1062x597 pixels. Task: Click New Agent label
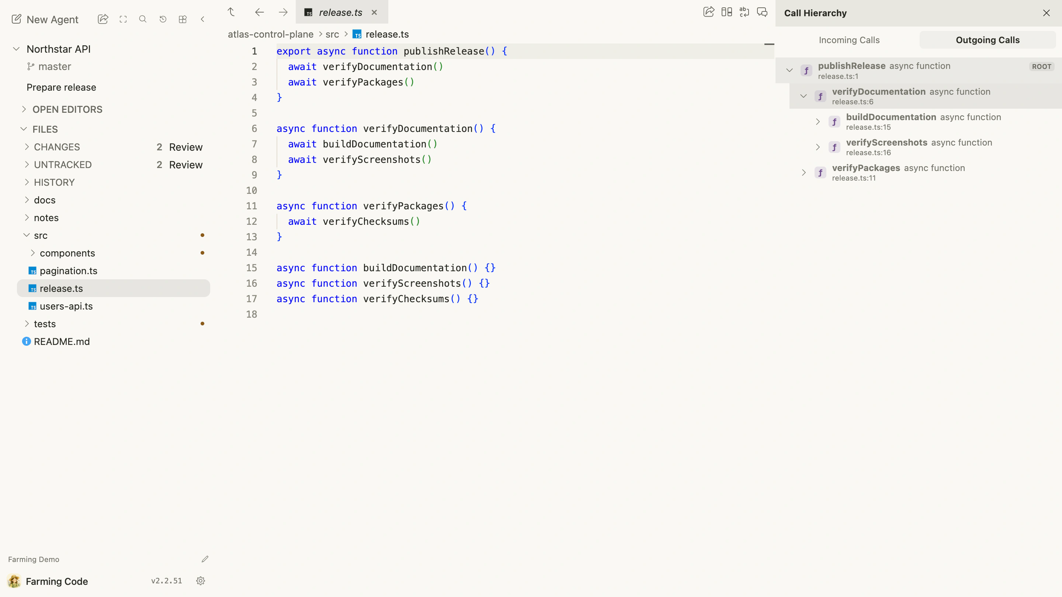(x=52, y=20)
